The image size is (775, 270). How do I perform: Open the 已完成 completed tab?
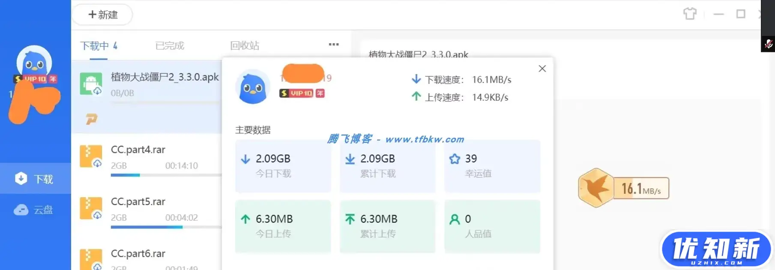tap(170, 46)
